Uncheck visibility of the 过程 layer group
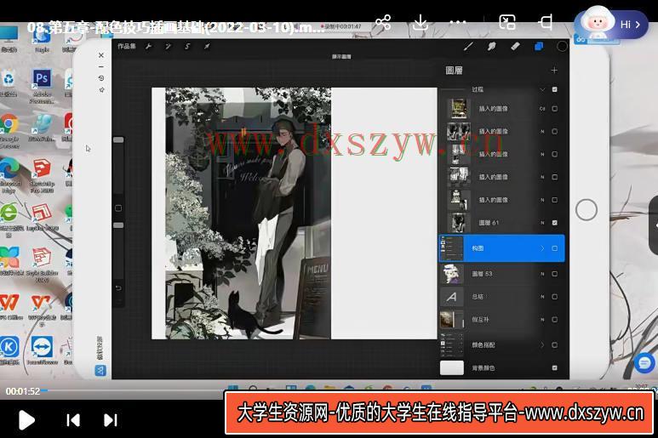This screenshot has height=438, width=658. tap(554, 89)
